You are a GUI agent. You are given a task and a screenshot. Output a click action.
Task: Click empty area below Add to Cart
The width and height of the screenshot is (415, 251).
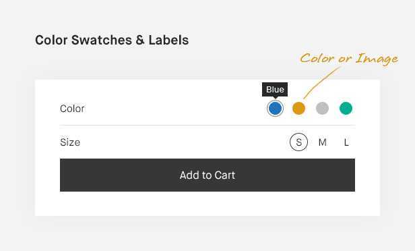[207, 204]
